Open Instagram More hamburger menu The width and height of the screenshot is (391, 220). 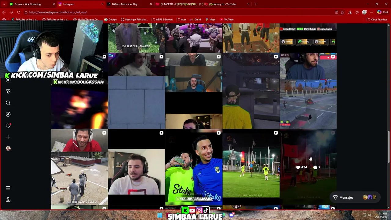tap(8, 188)
